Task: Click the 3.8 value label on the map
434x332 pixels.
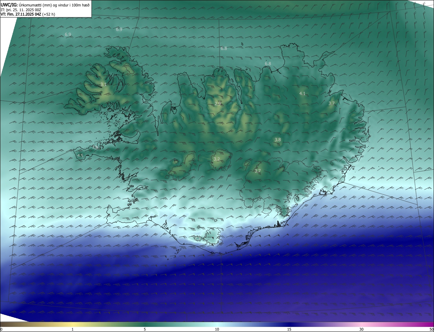Action: click(277, 140)
